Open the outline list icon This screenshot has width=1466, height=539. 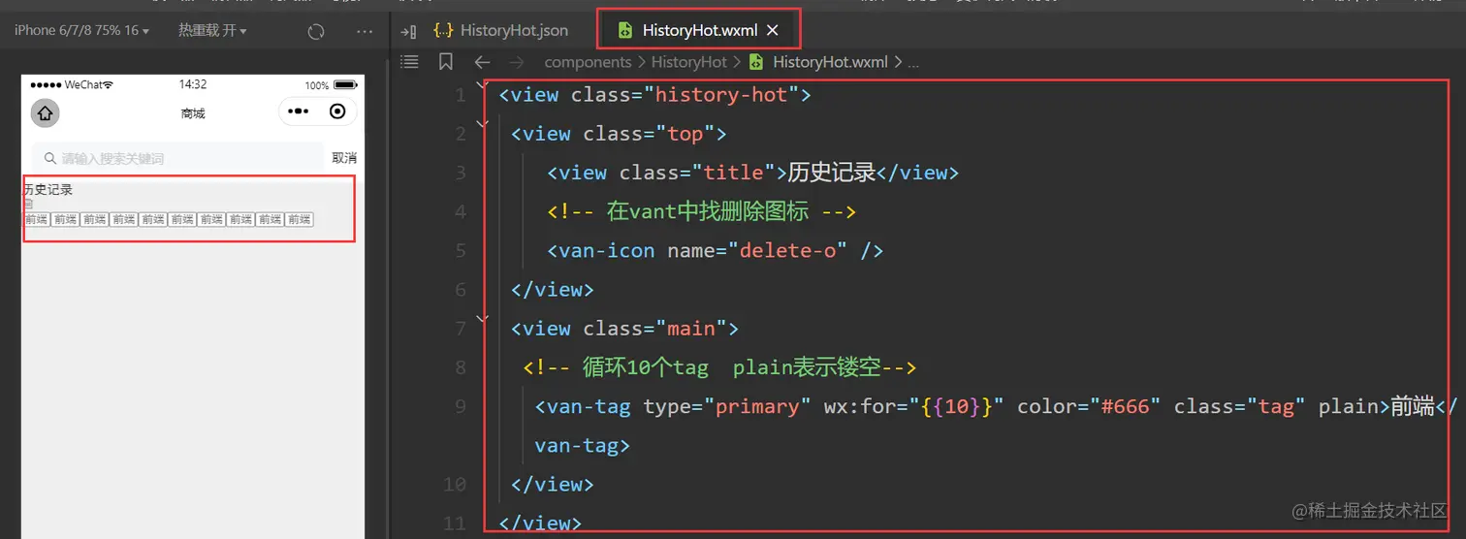pyautogui.click(x=410, y=62)
